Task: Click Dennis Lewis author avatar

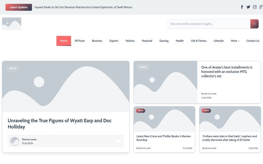Action: coord(15,141)
